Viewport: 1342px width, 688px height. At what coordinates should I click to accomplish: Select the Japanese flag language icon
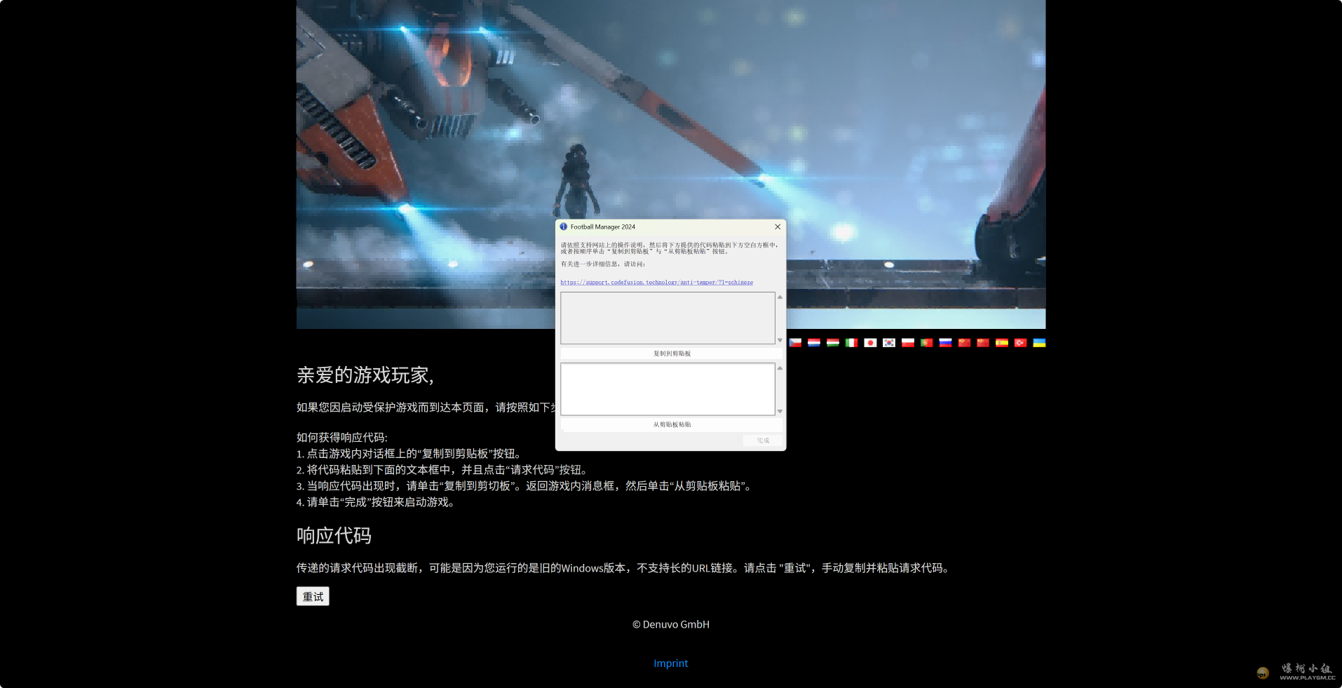click(870, 343)
